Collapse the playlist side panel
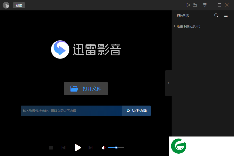The height and width of the screenshot is (156, 234). pos(168,83)
